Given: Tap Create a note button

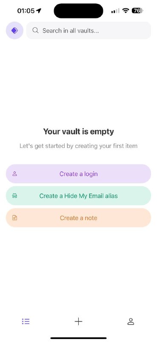Looking at the screenshot, I should 78,218.
